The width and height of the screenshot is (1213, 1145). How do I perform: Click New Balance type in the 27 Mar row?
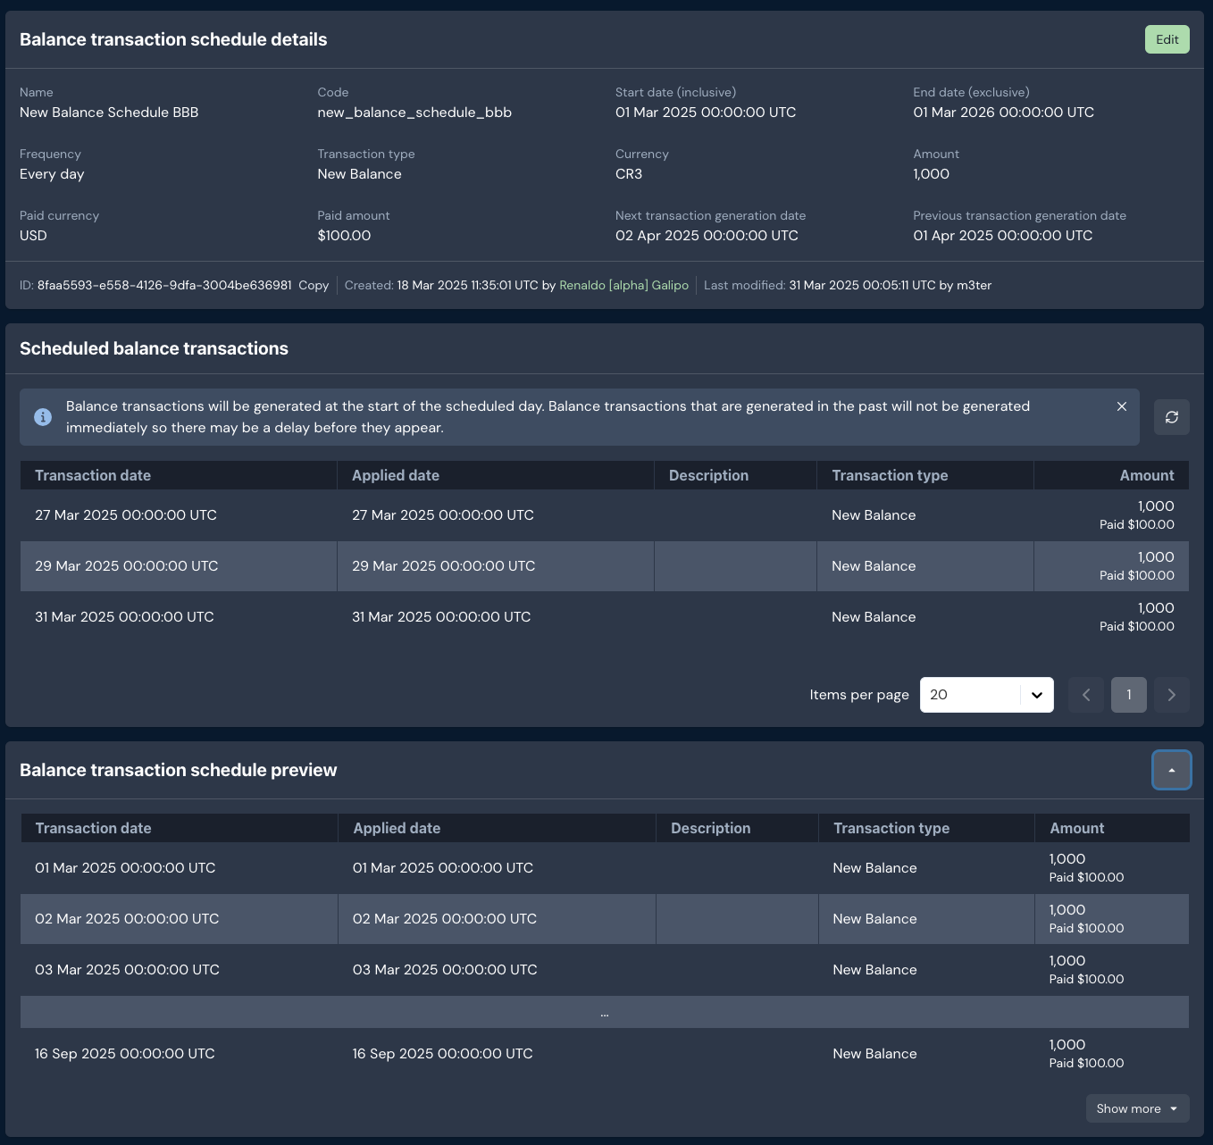[874, 515]
